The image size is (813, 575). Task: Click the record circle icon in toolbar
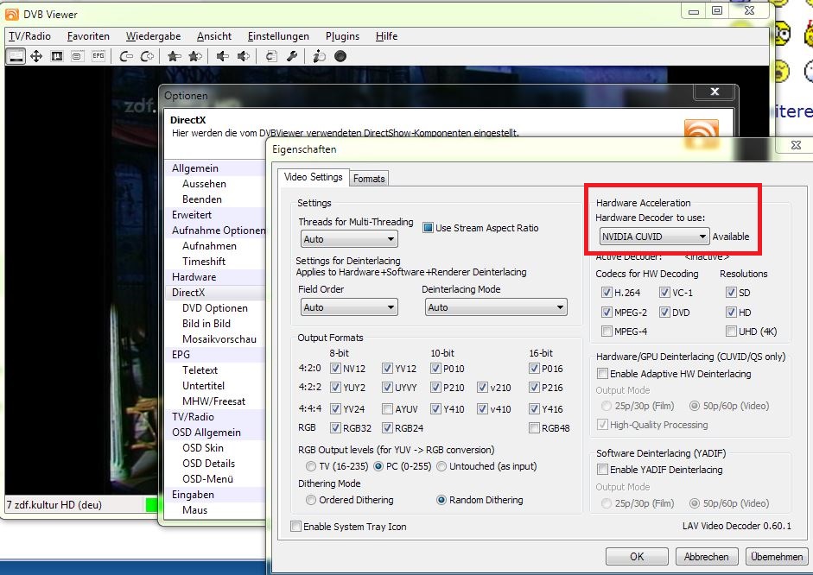point(340,56)
